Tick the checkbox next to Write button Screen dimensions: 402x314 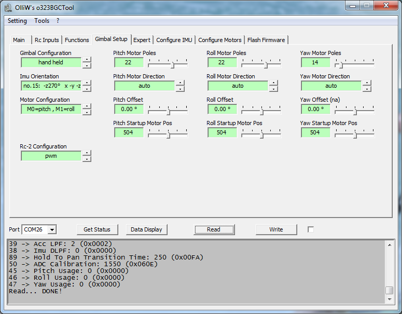point(311,229)
